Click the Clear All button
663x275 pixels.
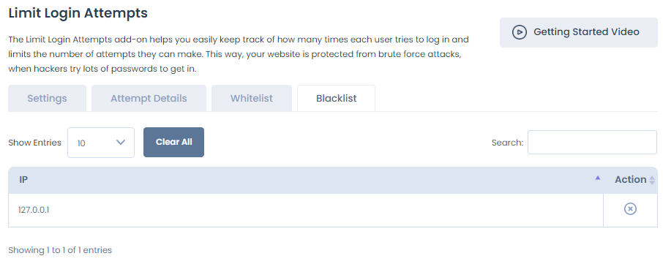coord(173,143)
